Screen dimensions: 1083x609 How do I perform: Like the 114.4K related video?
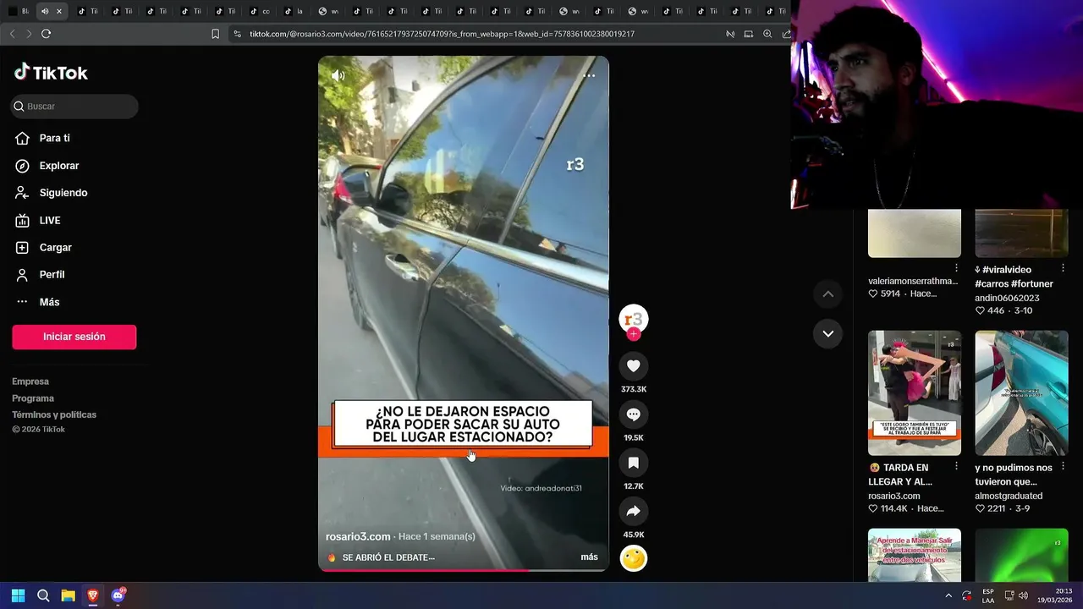[x=873, y=508]
